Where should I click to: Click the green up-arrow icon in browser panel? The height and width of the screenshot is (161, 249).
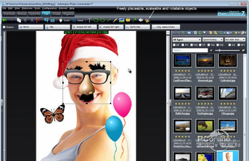[183, 33]
